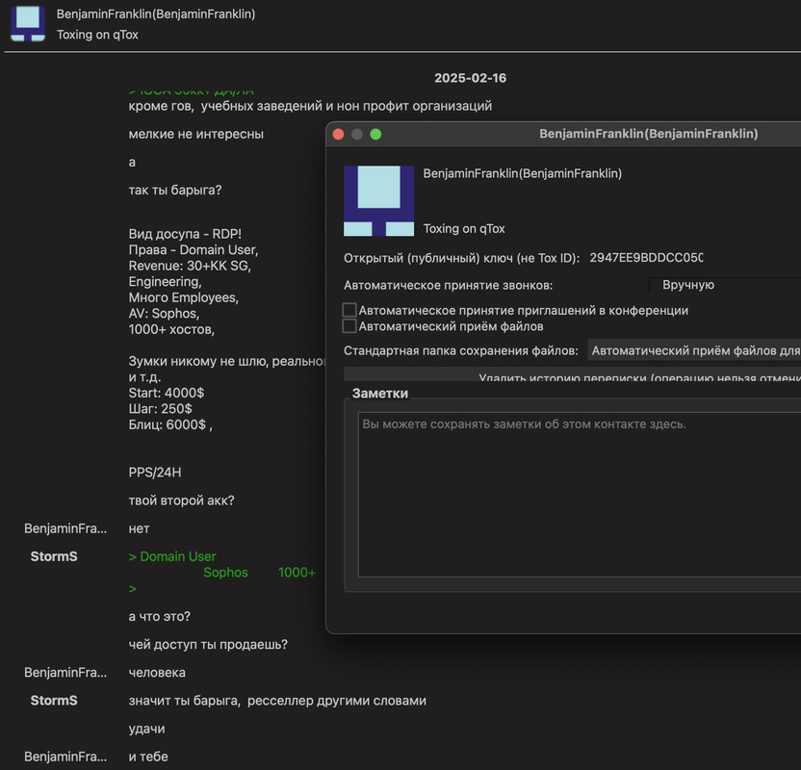Click the 'Заметки' section heading
801x770 pixels.
380,393
